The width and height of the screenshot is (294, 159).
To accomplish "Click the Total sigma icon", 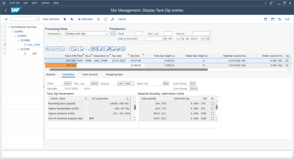I will click(x=79, y=49).
